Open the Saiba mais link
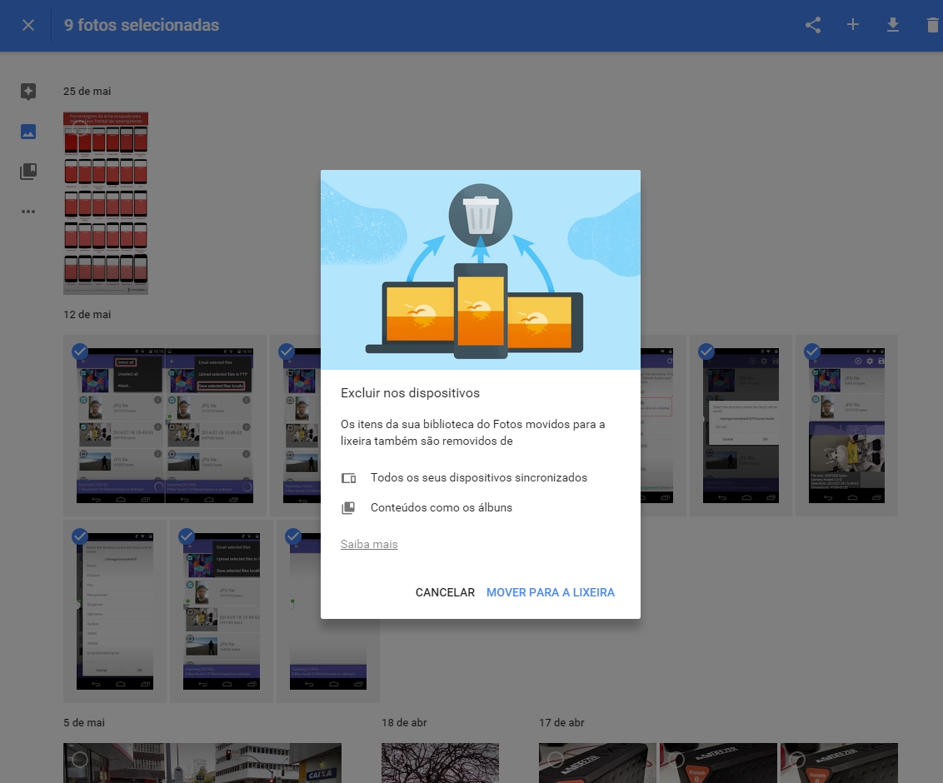Viewport: 943px width, 783px height. (x=369, y=544)
